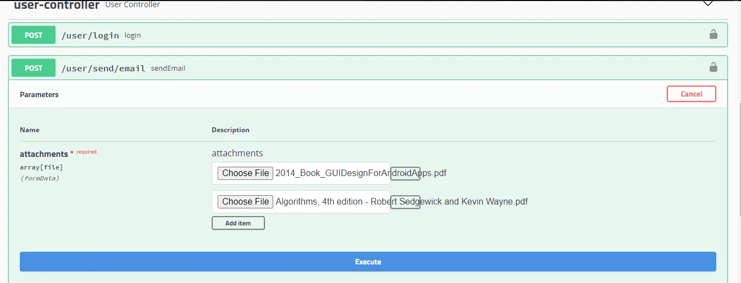Click the Cancel button

click(692, 94)
